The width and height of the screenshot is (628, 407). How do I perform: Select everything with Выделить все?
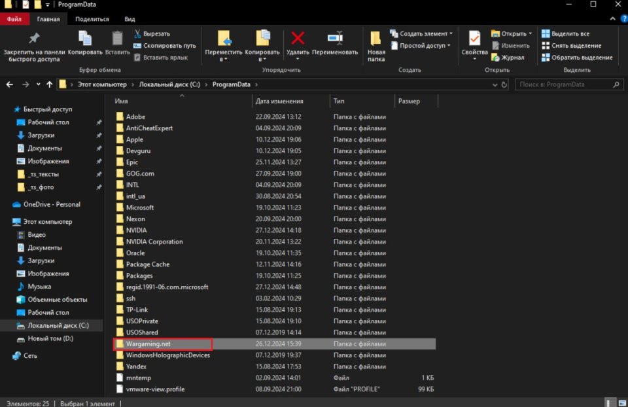coord(565,33)
